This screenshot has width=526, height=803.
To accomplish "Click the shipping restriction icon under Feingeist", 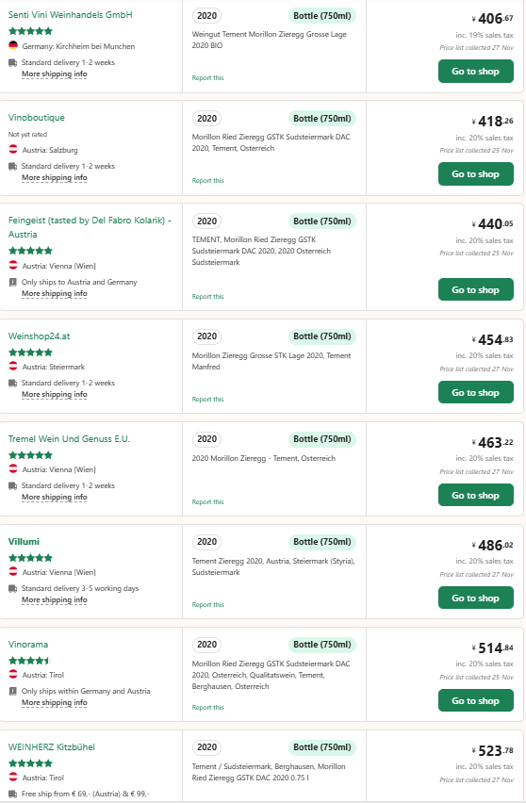I will click(13, 282).
